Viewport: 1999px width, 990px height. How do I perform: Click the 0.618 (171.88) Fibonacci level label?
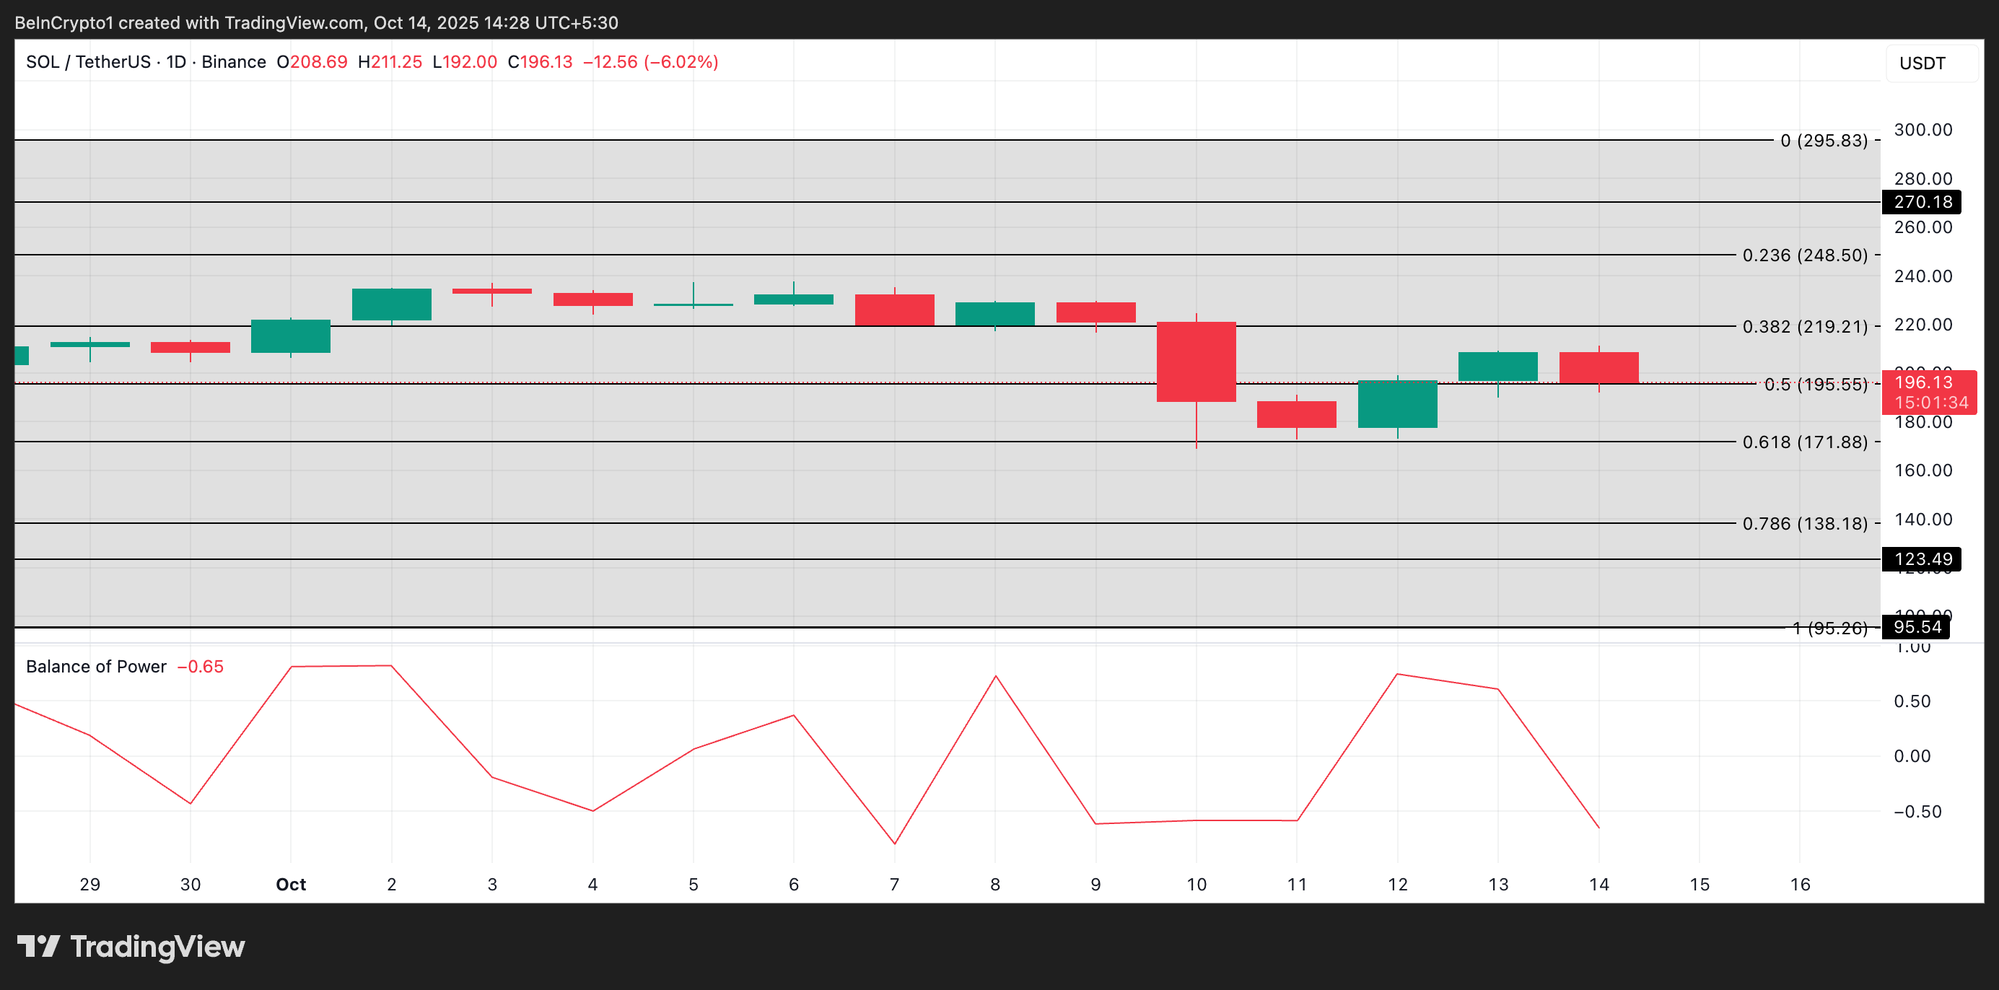(1804, 442)
